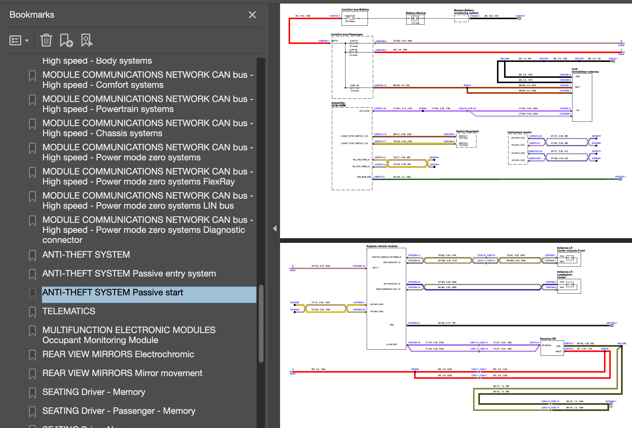Click the find current bookmark icon
Viewport: 632px width, 428px height.
(87, 40)
